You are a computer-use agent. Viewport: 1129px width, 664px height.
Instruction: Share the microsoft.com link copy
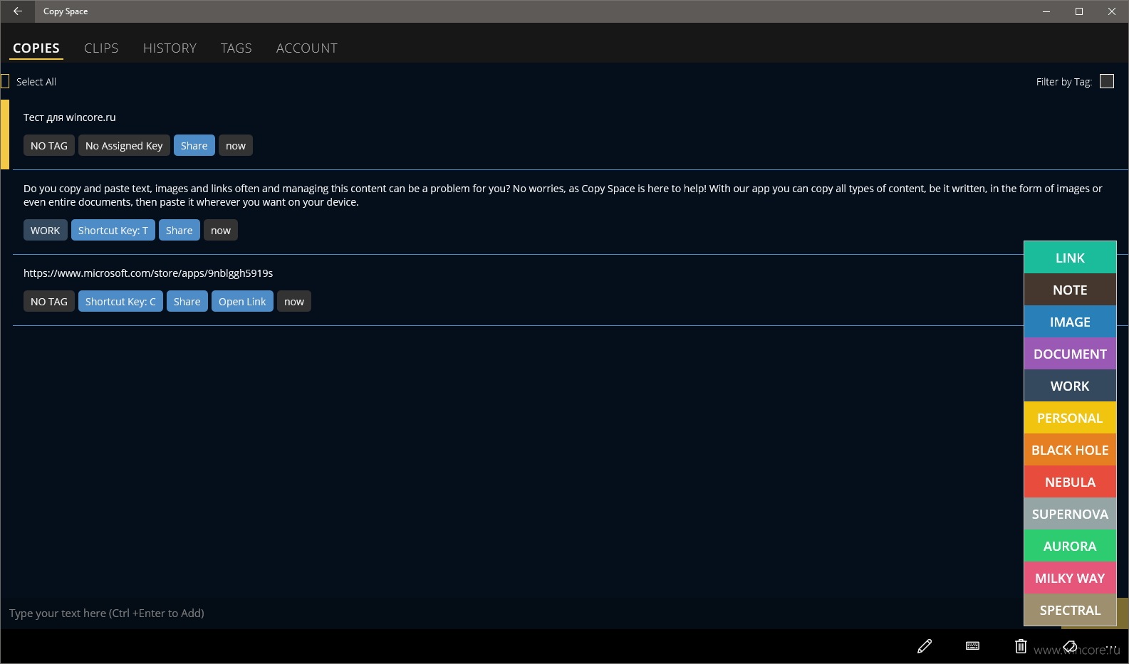pyautogui.click(x=187, y=301)
